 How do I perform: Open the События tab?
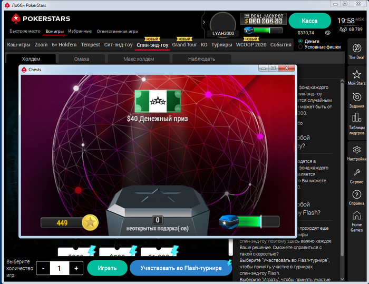281,45
